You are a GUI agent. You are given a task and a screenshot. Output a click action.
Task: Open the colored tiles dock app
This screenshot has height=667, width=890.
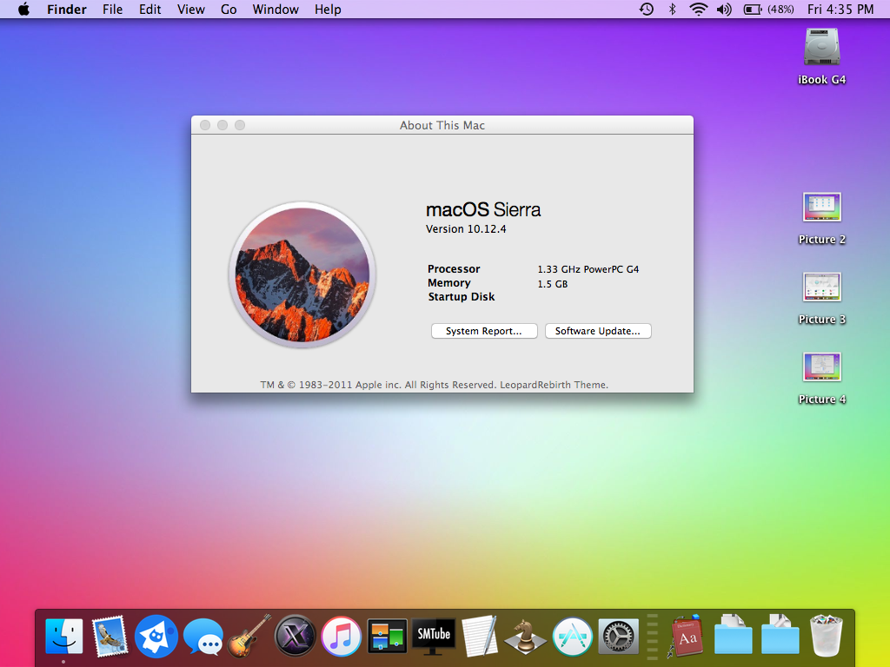(x=387, y=637)
